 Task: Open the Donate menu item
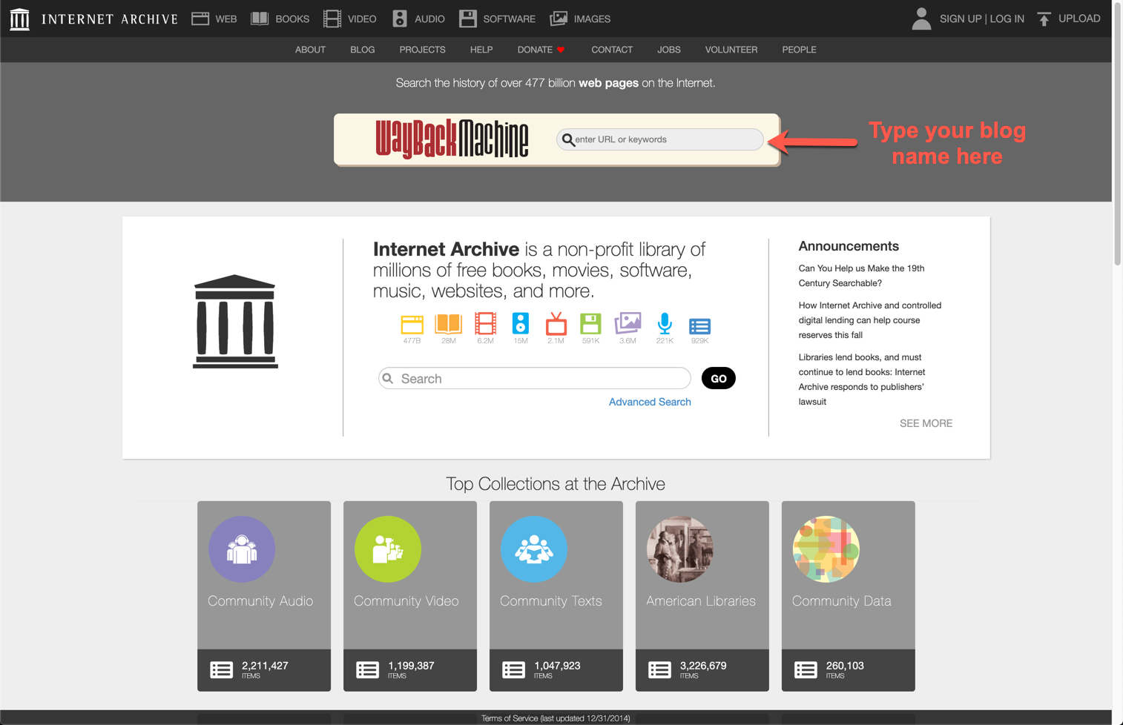(541, 50)
